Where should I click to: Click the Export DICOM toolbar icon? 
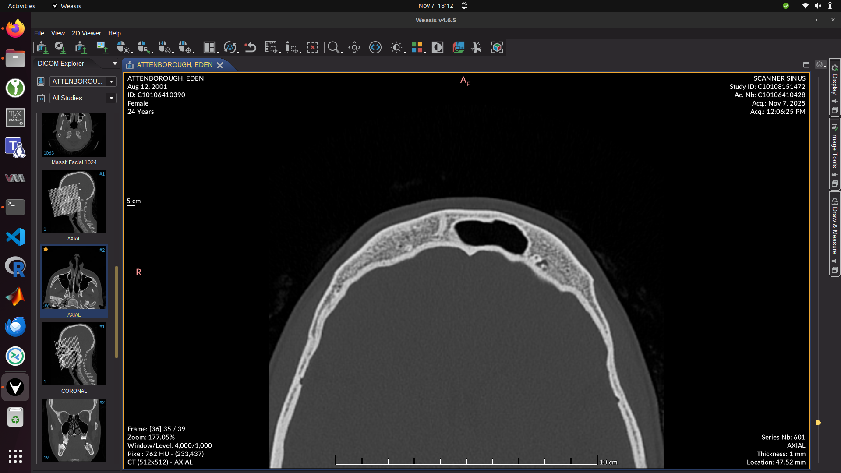pyautogui.click(x=81, y=47)
